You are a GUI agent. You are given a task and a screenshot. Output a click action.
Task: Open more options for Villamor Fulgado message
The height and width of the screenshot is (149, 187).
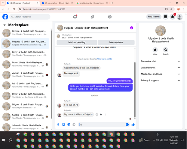point(105,114)
